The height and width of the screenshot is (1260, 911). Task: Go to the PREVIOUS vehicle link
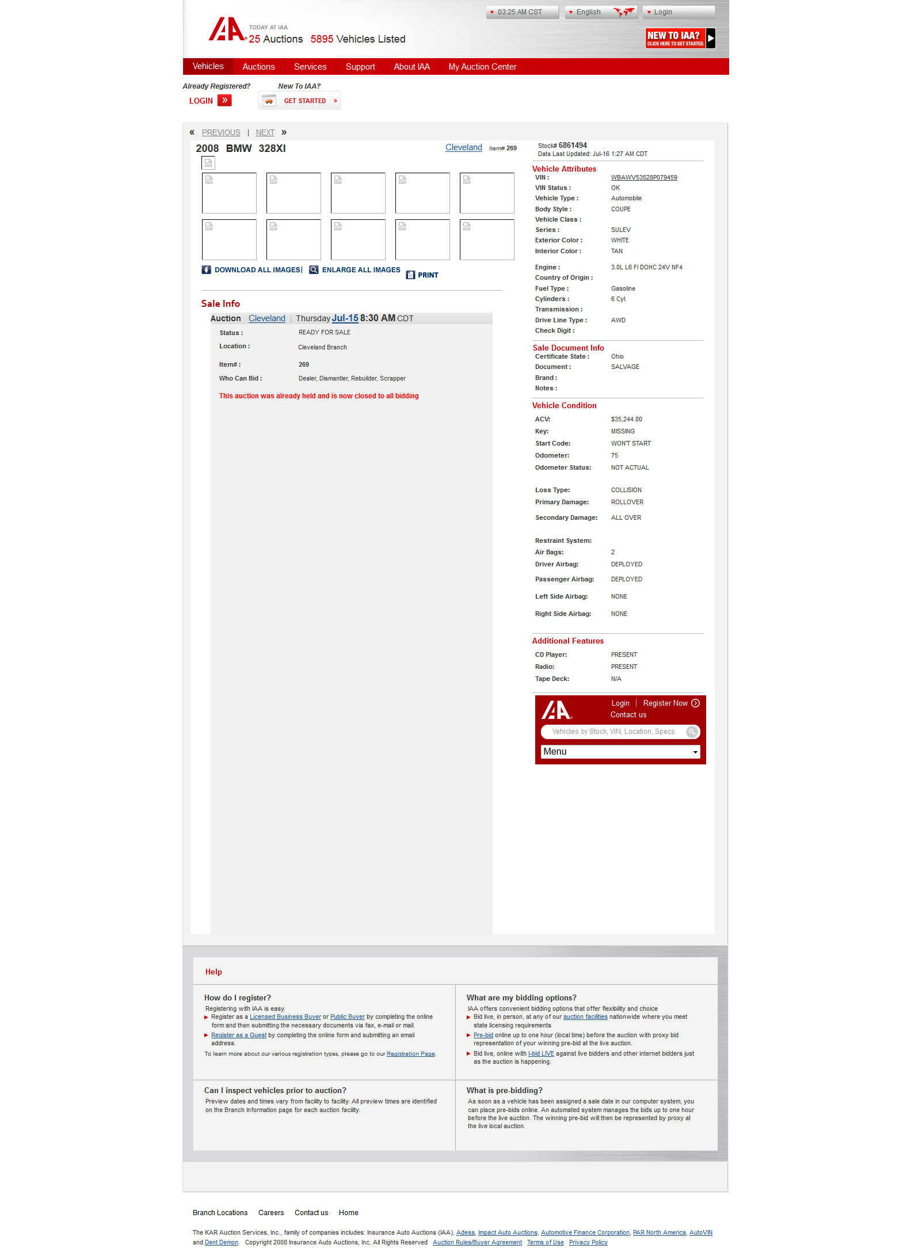click(x=221, y=132)
